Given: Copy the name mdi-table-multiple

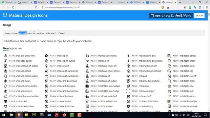Looking at the screenshot, I should click(188, 101).
